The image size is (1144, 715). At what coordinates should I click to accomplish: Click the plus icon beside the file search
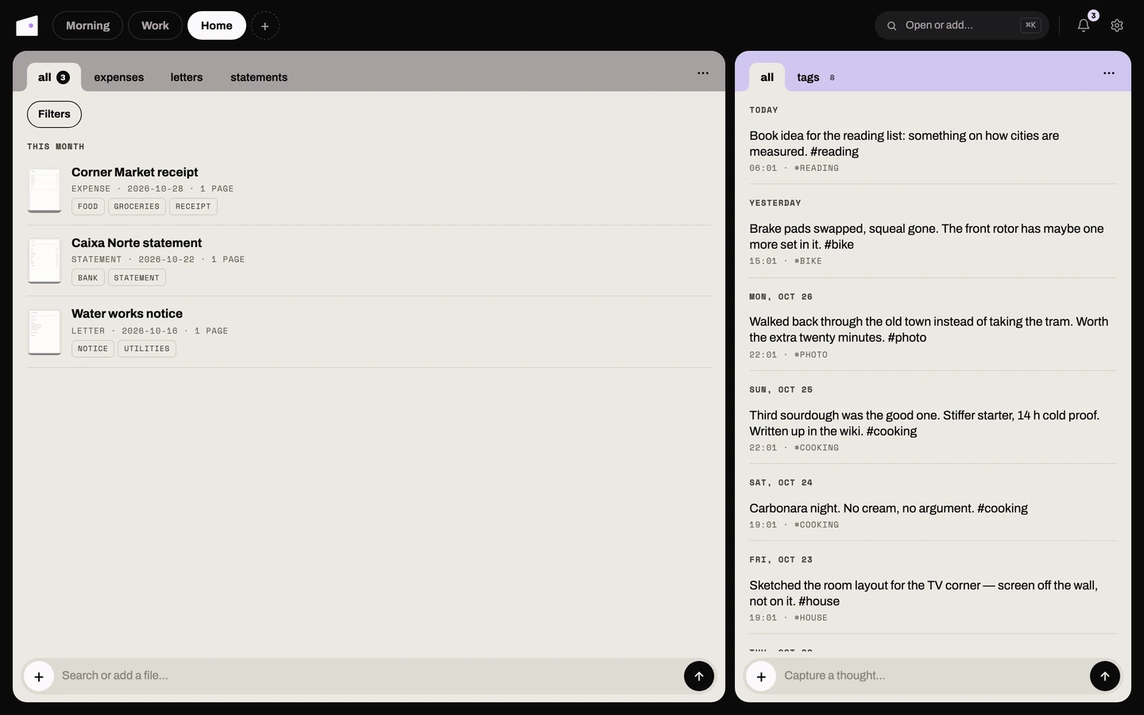click(x=39, y=676)
